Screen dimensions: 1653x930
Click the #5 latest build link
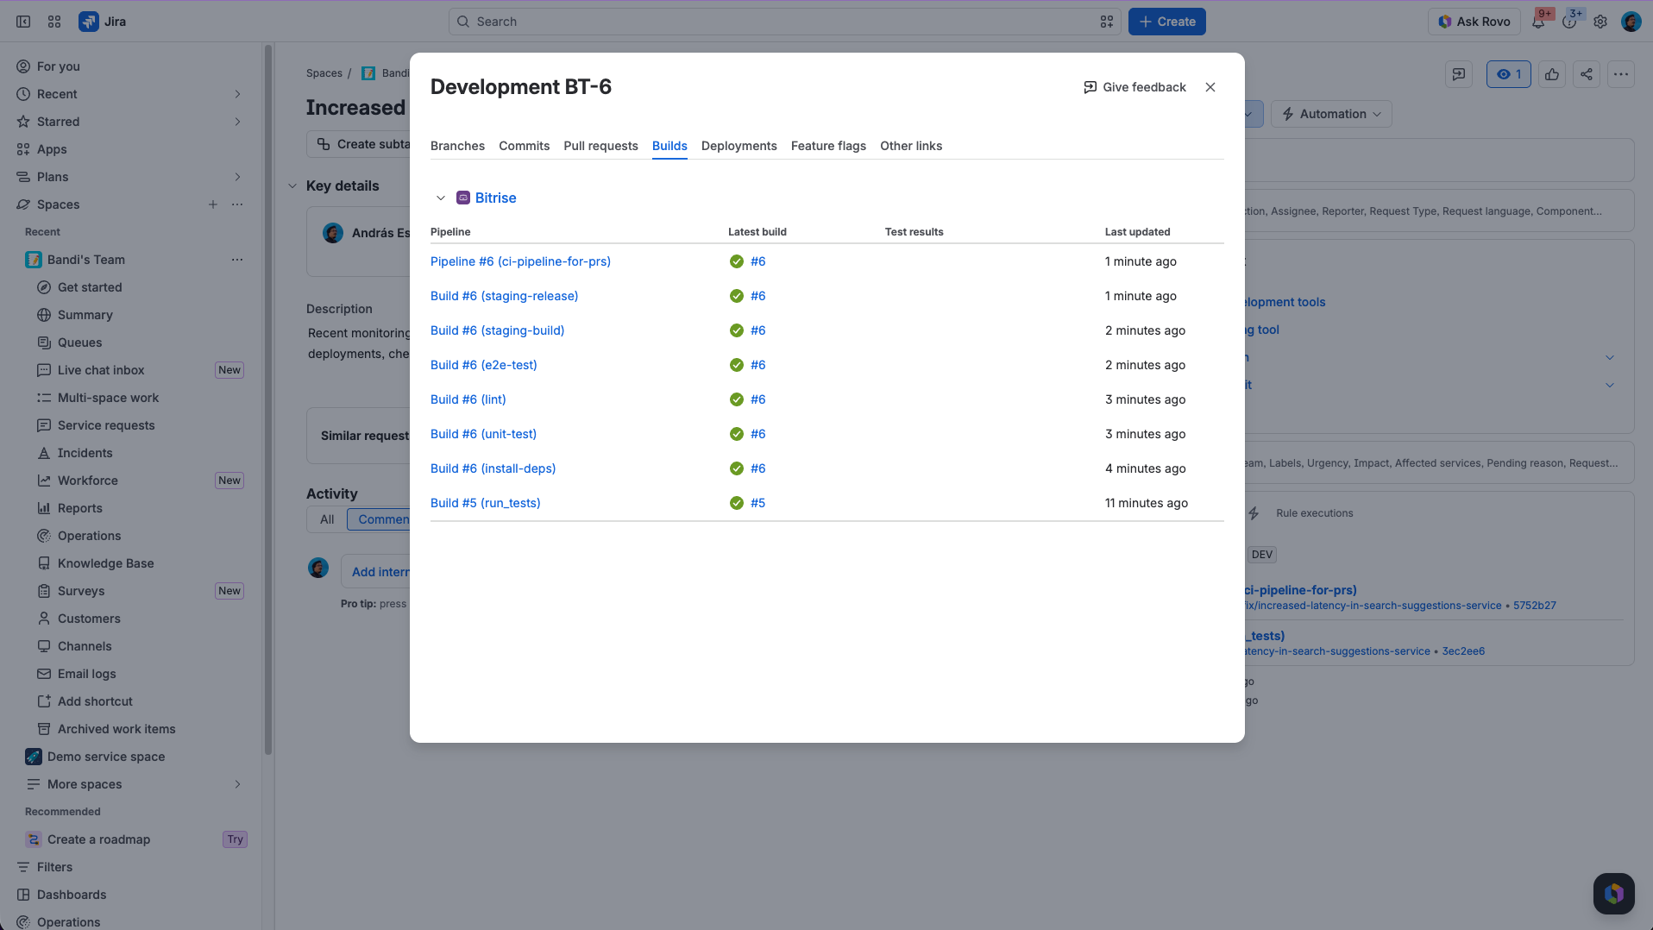point(757,503)
